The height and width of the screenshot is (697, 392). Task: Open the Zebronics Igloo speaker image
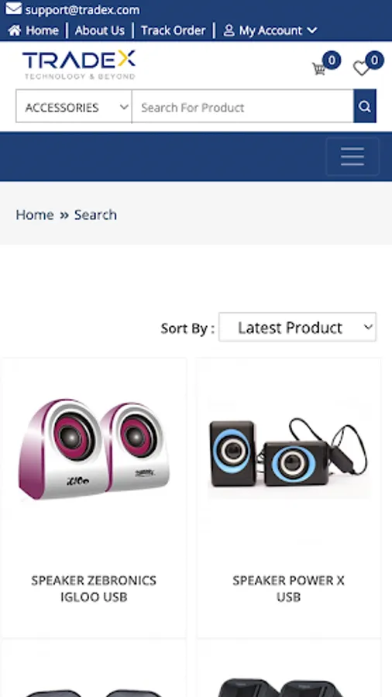(94, 449)
